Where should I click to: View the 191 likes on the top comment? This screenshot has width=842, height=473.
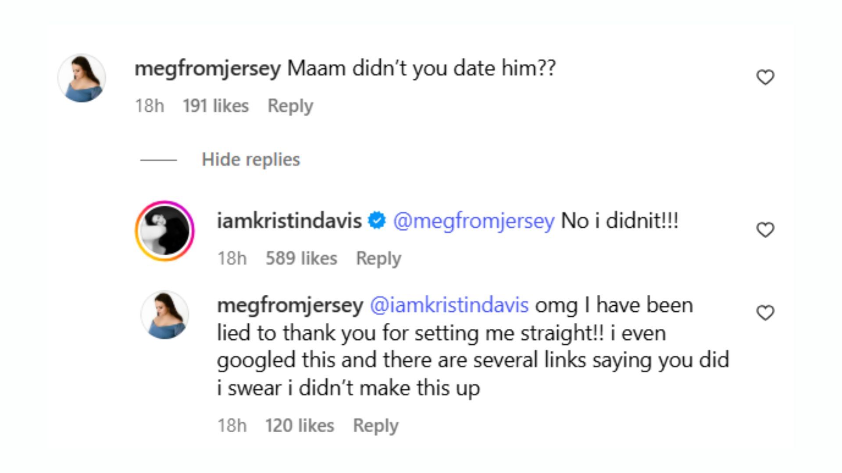[216, 106]
